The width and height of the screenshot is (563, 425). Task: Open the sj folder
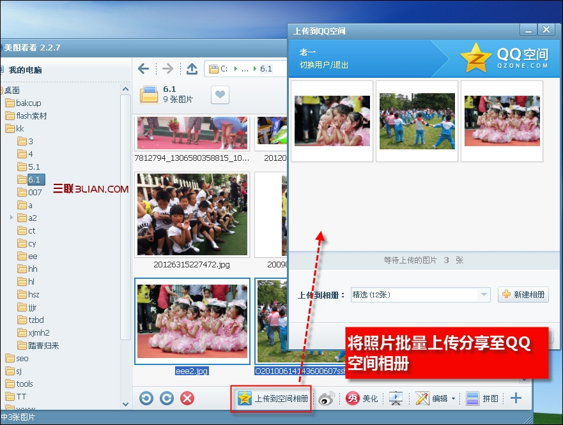coord(13,371)
